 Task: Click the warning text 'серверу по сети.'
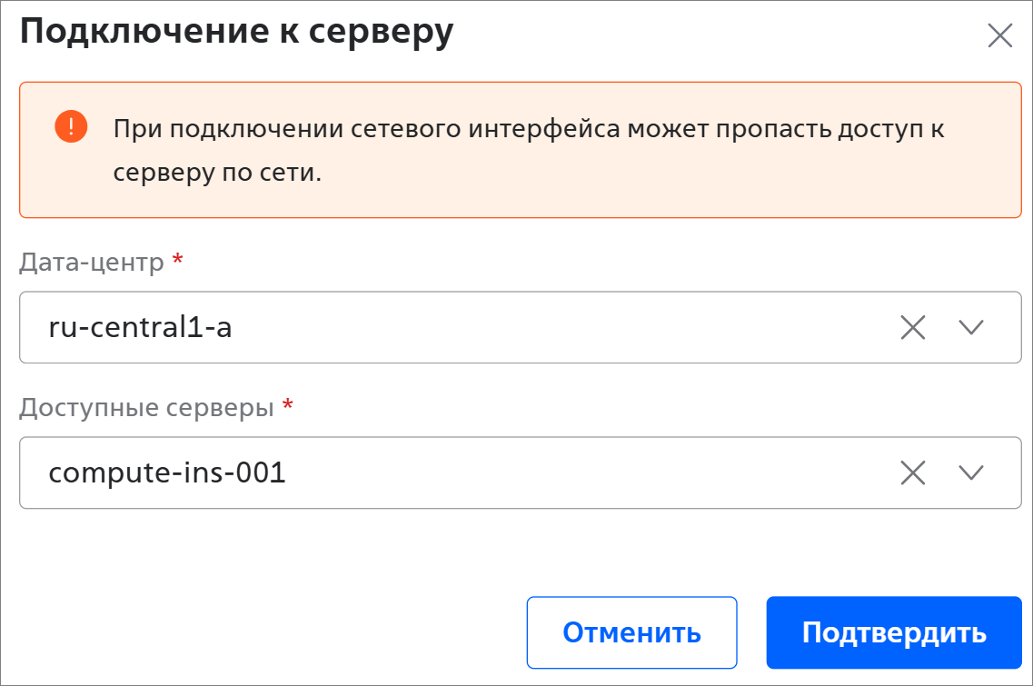click(217, 174)
